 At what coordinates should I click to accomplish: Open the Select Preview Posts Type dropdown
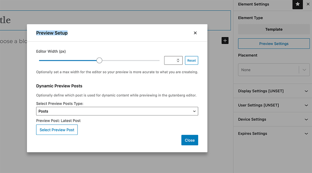pyautogui.click(x=117, y=111)
